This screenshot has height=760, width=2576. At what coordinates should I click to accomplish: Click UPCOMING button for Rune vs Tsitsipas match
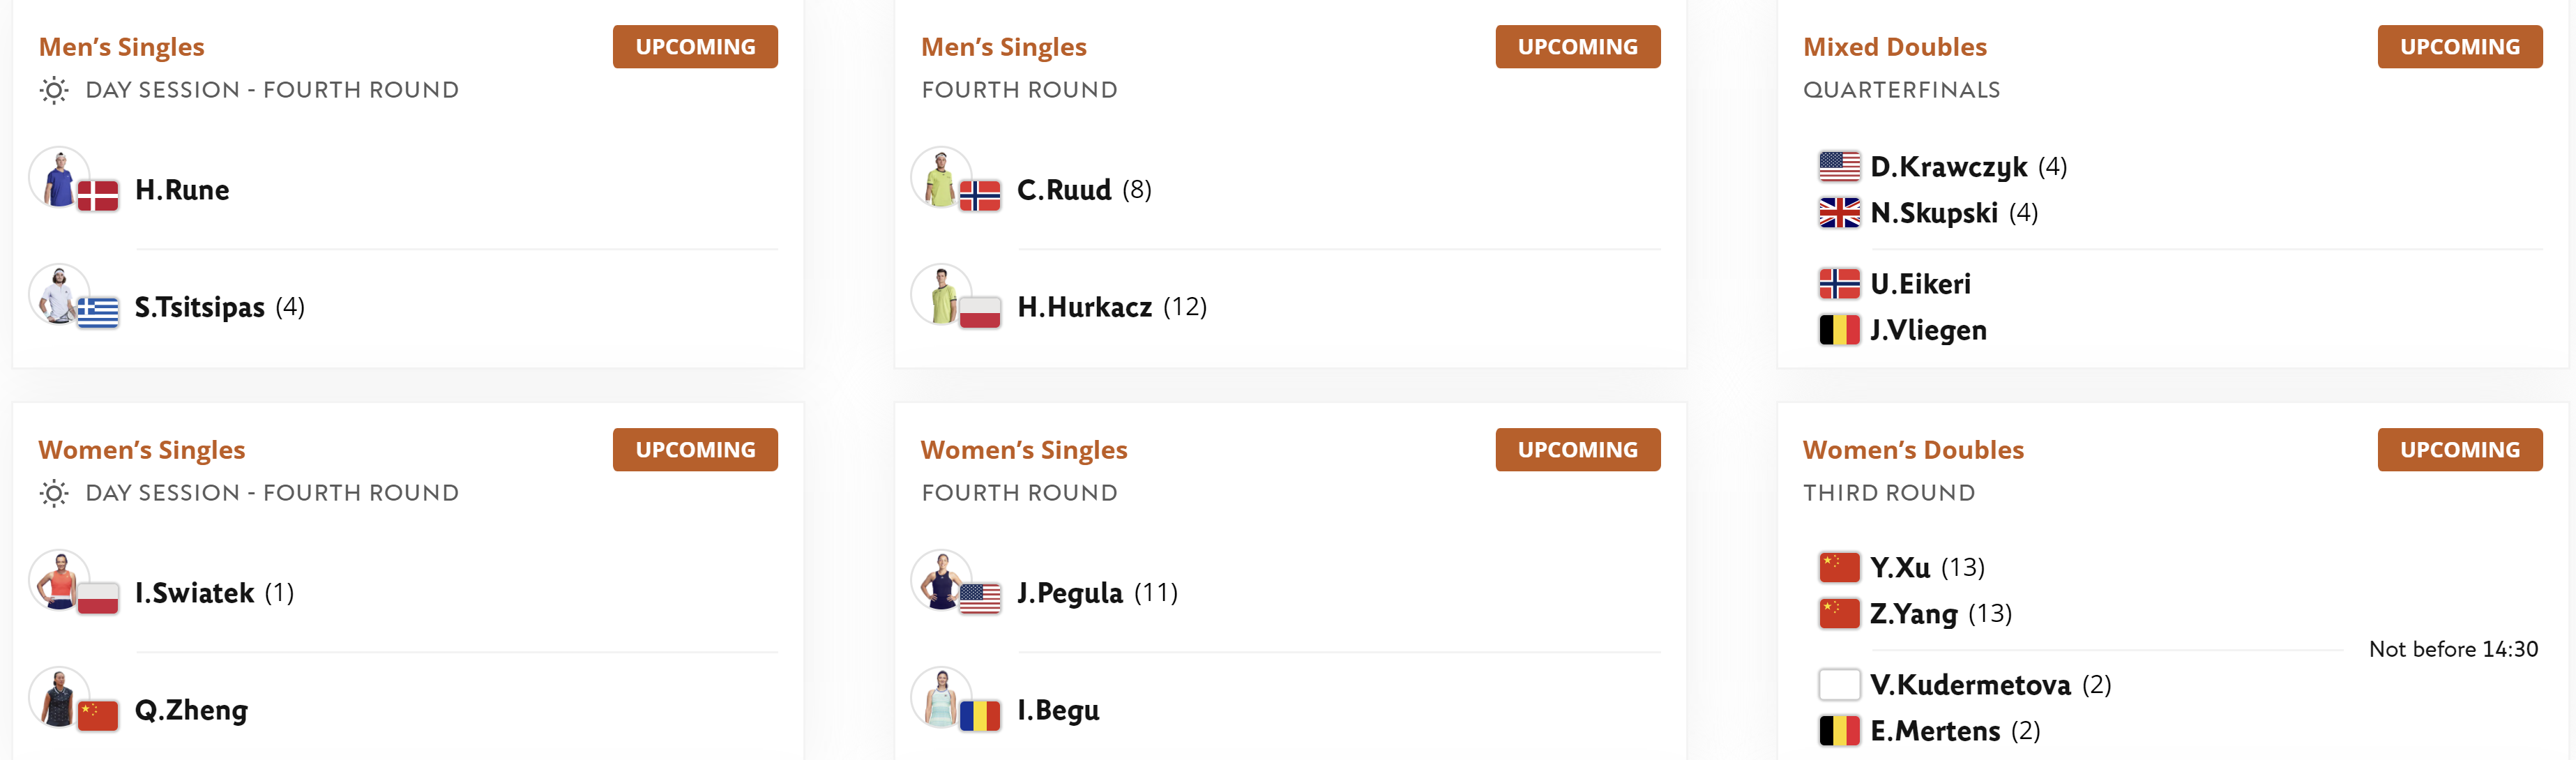695,47
